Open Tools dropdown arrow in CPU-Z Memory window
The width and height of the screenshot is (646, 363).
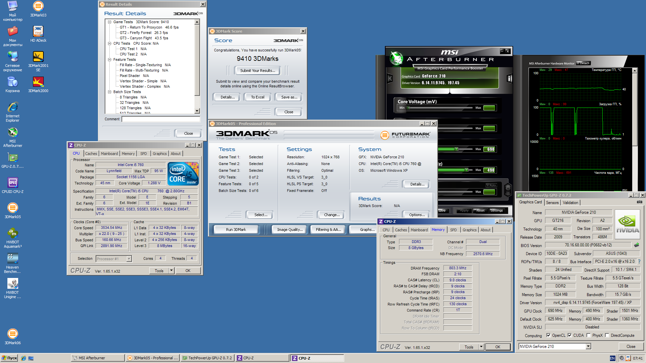pos(481,347)
